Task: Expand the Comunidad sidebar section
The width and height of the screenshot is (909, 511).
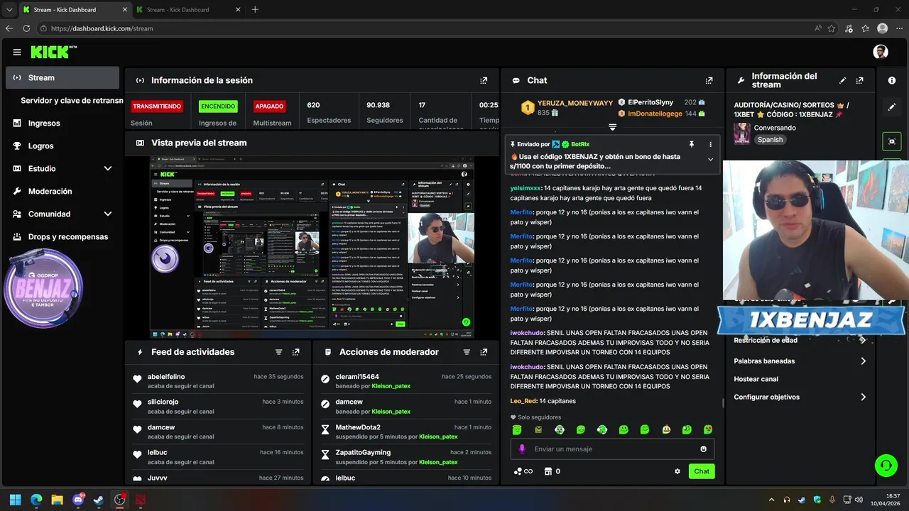Action: click(x=108, y=214)
